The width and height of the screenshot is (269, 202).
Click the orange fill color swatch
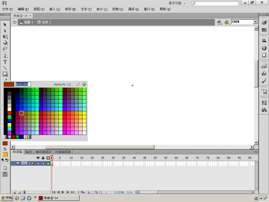pyautogui.click(x=5, y=154)
